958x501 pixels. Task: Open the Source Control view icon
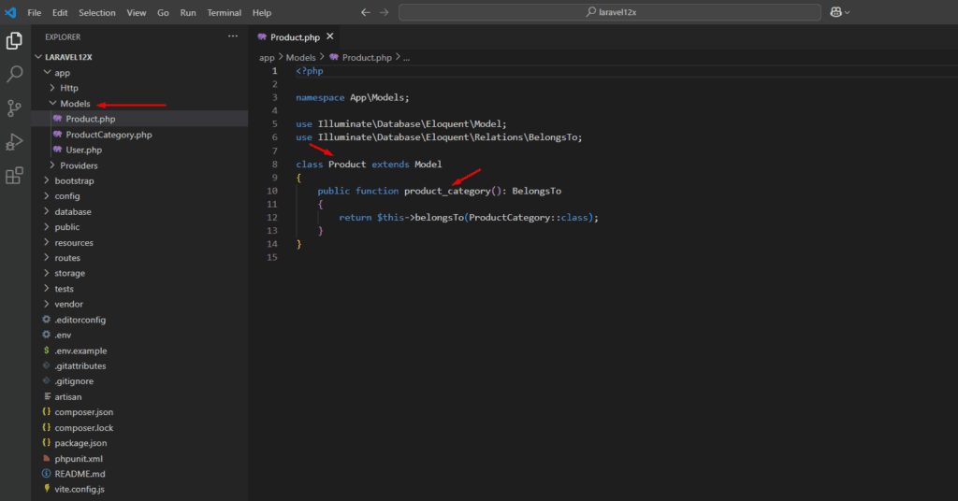[14, 107]
